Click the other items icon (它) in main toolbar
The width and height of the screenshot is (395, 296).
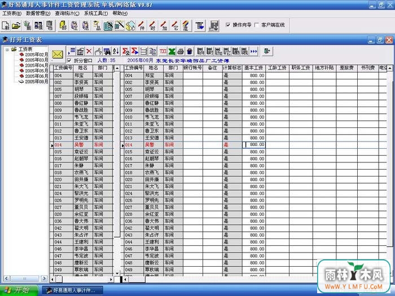175,25
